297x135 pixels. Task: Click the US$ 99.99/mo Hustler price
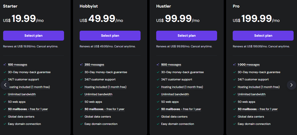point(178,19)
